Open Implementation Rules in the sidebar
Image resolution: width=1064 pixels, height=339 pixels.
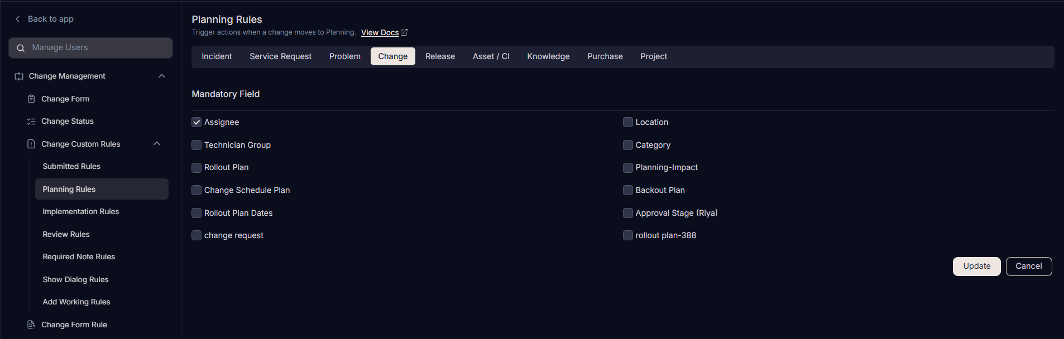[x=81, y=211]
